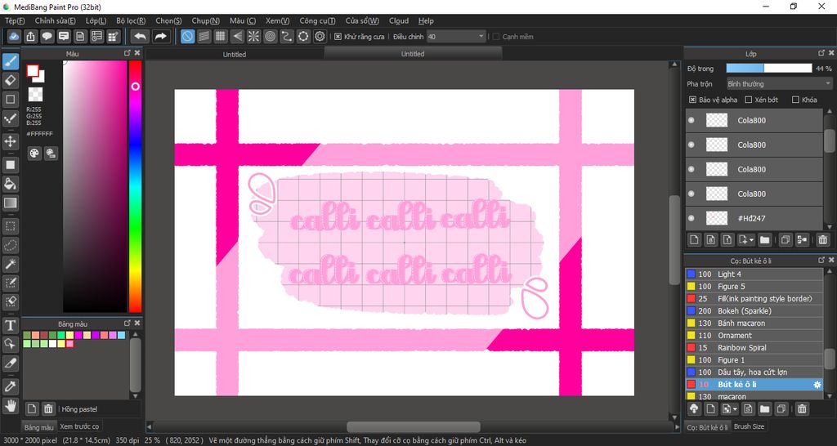Open the Tệp(F) menu
The image size is (837, 446).
click(x=15, y=20)
